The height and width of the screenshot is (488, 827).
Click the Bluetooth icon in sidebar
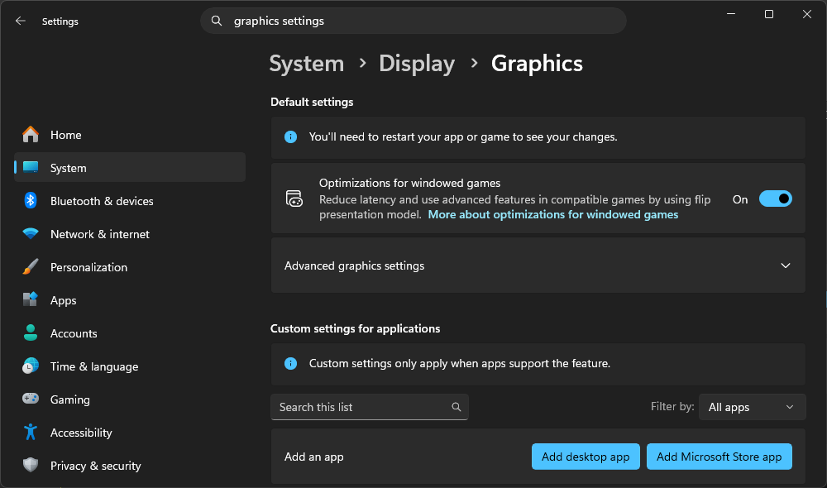click(31, 200)
